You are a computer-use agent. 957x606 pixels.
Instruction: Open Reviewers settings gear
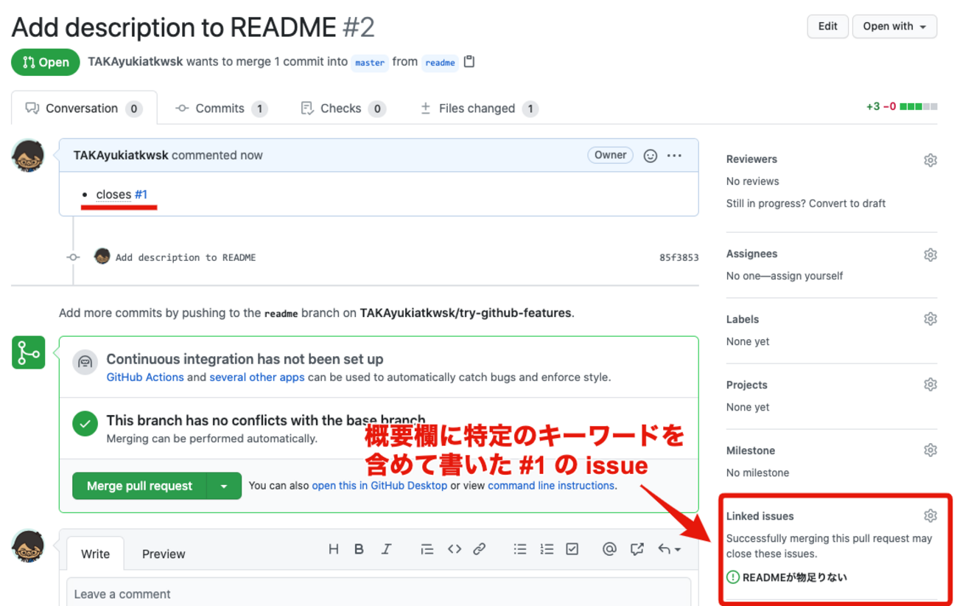click(x=930, y=160)
